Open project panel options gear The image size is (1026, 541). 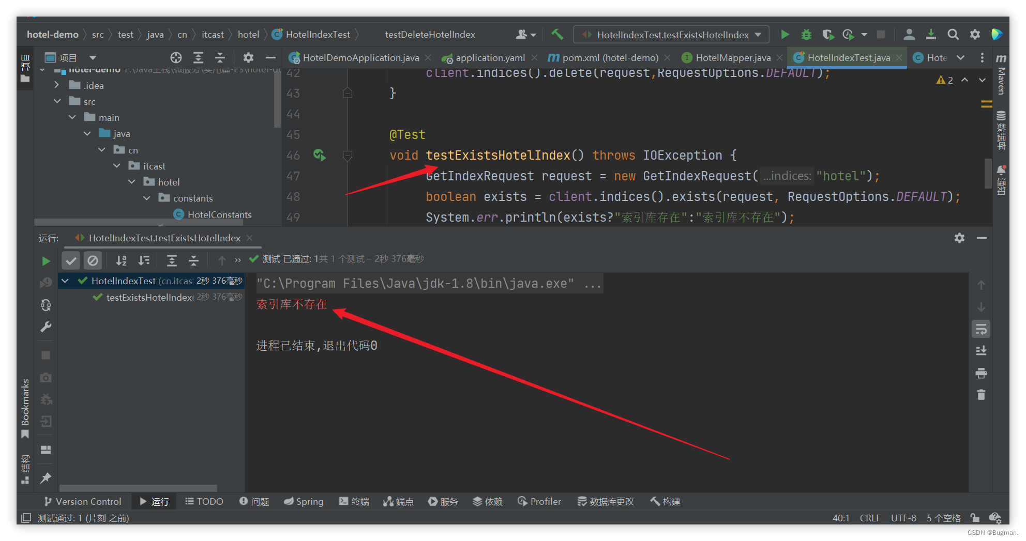click(x=248, y=57)
